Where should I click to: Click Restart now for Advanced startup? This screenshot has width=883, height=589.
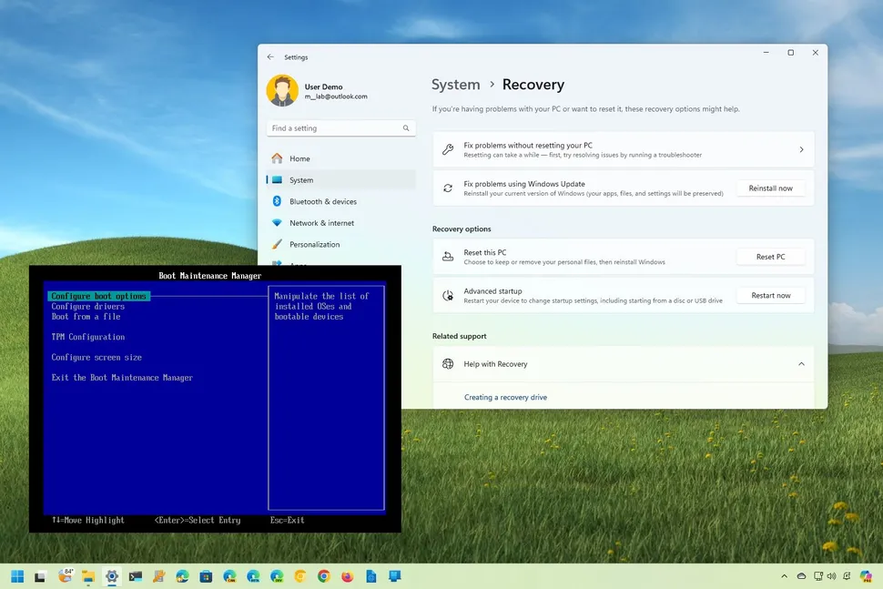(x=770, y=296)
